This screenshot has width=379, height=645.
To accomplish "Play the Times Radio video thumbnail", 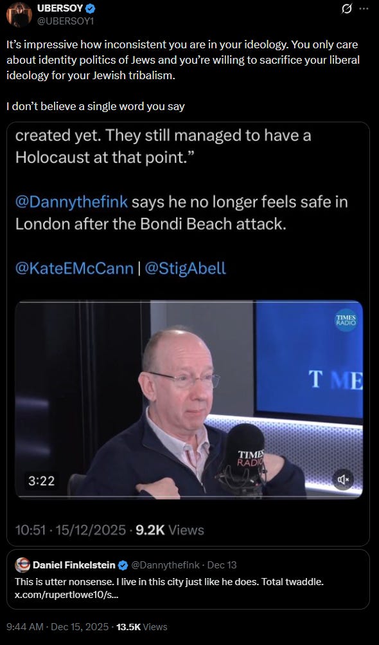I will click(x=189, y=400).
